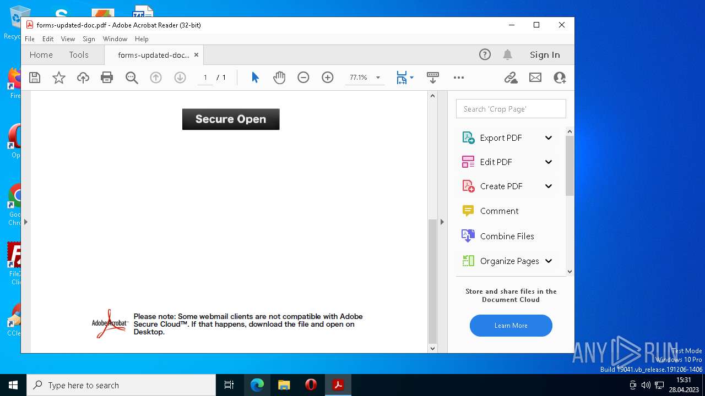This screenshot has height=396, width=705.
Task: Activate the hand pan tool
Action: [x=279, y=78]
